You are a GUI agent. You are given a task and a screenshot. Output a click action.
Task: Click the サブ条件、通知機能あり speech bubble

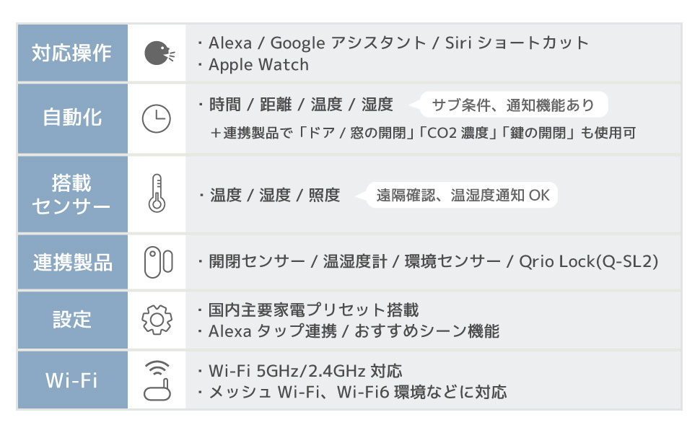[512, 105]
